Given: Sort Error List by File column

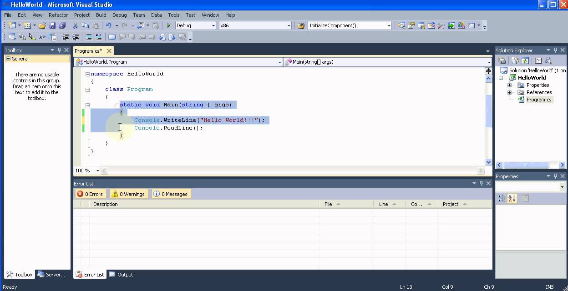Looking at the screenshot, I should point(346,204).
